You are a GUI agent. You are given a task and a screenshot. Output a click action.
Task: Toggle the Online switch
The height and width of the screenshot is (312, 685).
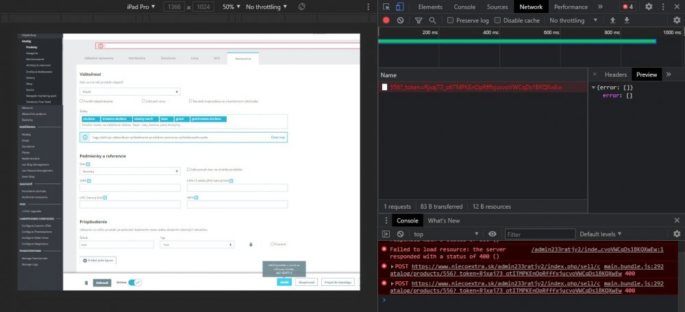coord(134,283)
